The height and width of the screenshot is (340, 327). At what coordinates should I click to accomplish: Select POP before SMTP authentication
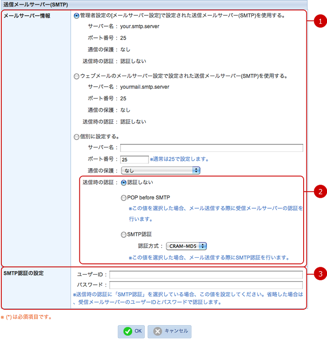coord(124,198)
